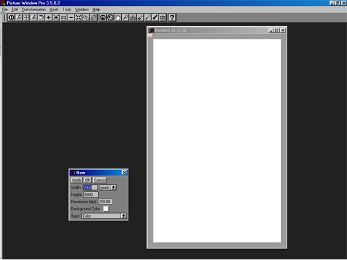347x260 pixels.
Task: Click Cancel in the New dialog
Action: click(x=100, y=180)
